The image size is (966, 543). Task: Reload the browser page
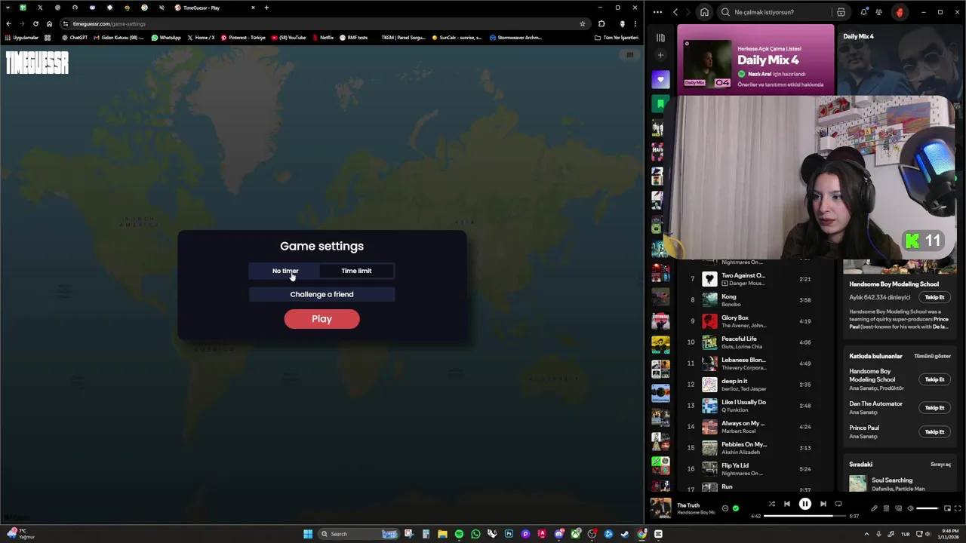pos(35,23)
